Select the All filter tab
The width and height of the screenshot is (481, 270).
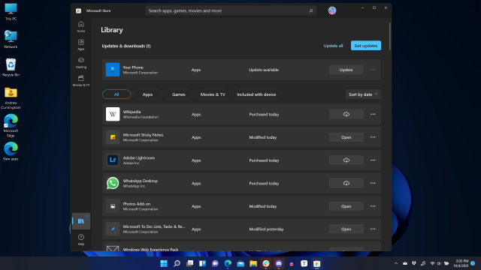[x=116, y=94]
